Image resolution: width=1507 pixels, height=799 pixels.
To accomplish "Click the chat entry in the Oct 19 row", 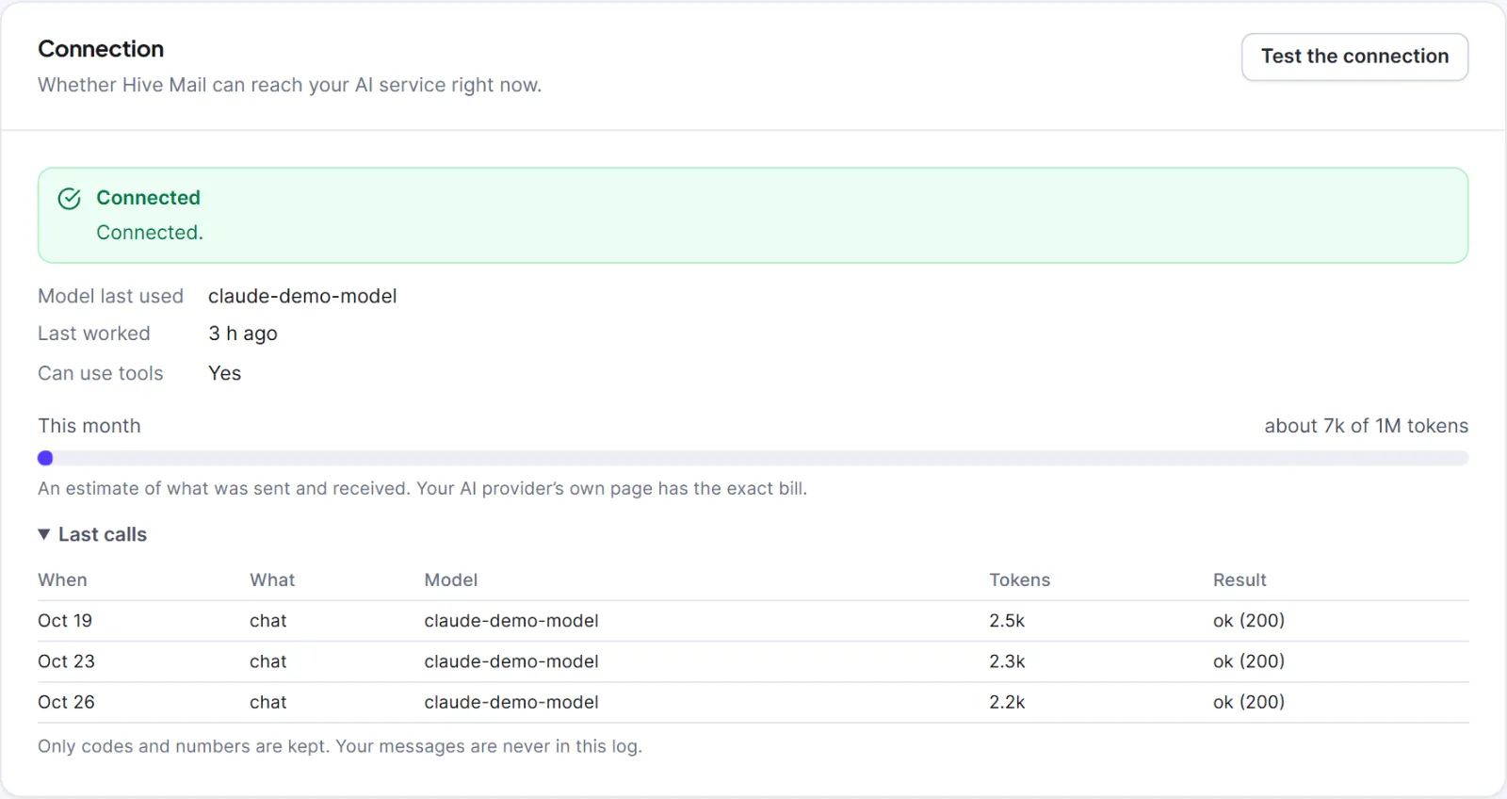I will (268, 621).
